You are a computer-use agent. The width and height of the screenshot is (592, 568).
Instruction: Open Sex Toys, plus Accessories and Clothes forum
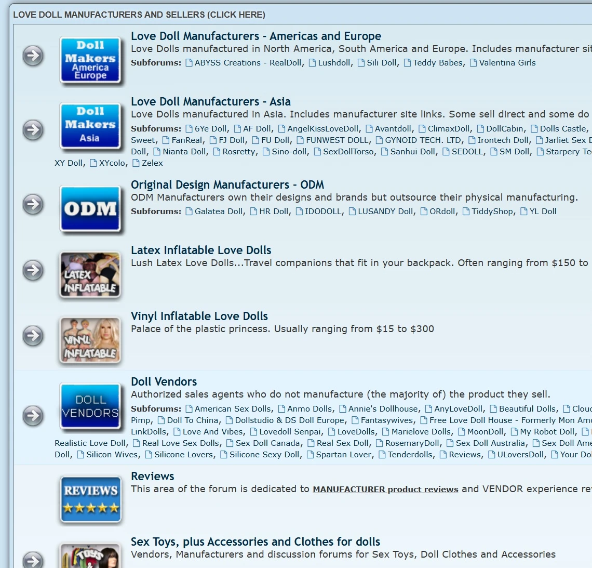[255, 541]
